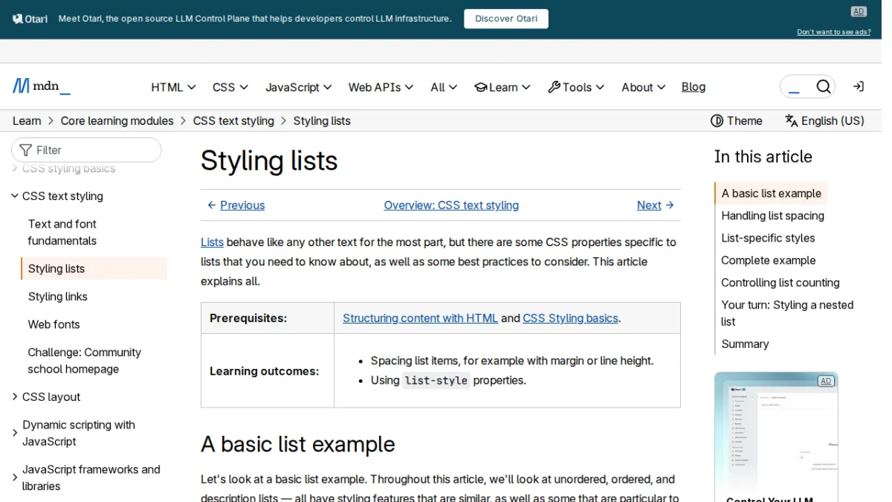892x502 pixels.
Task: Click the "A basic list example" heading
Action: (297, 444)
